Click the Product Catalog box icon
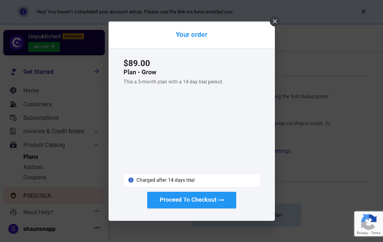Viewport: 383px width, 242px height. point(13,145)
